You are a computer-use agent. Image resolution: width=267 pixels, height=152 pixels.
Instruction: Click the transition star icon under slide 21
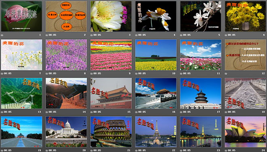[91, 150]
